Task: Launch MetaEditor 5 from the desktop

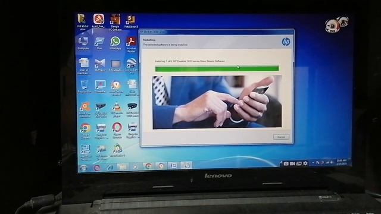Action: click(131, 21)
